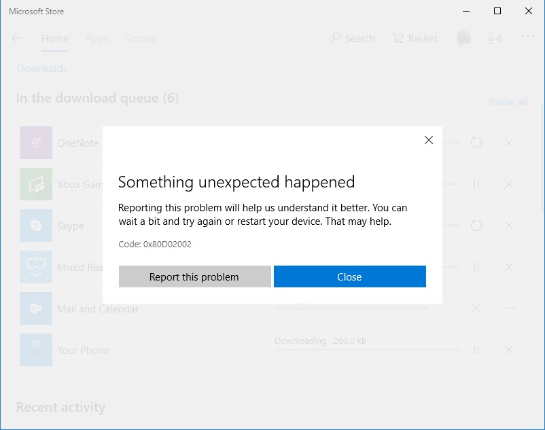Retry the Skype download

click(476, 226)
